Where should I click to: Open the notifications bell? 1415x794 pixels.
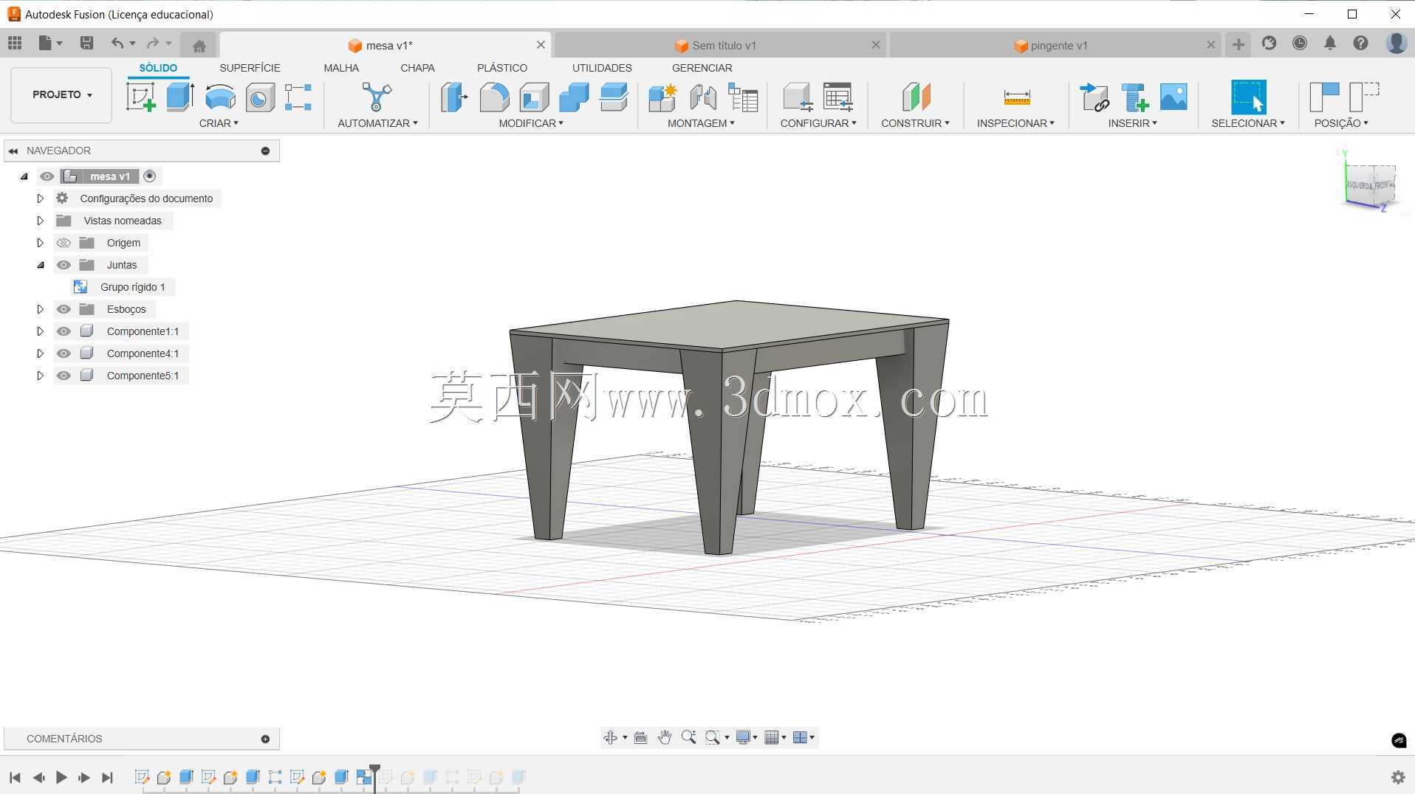click(x=1330, y=43)
